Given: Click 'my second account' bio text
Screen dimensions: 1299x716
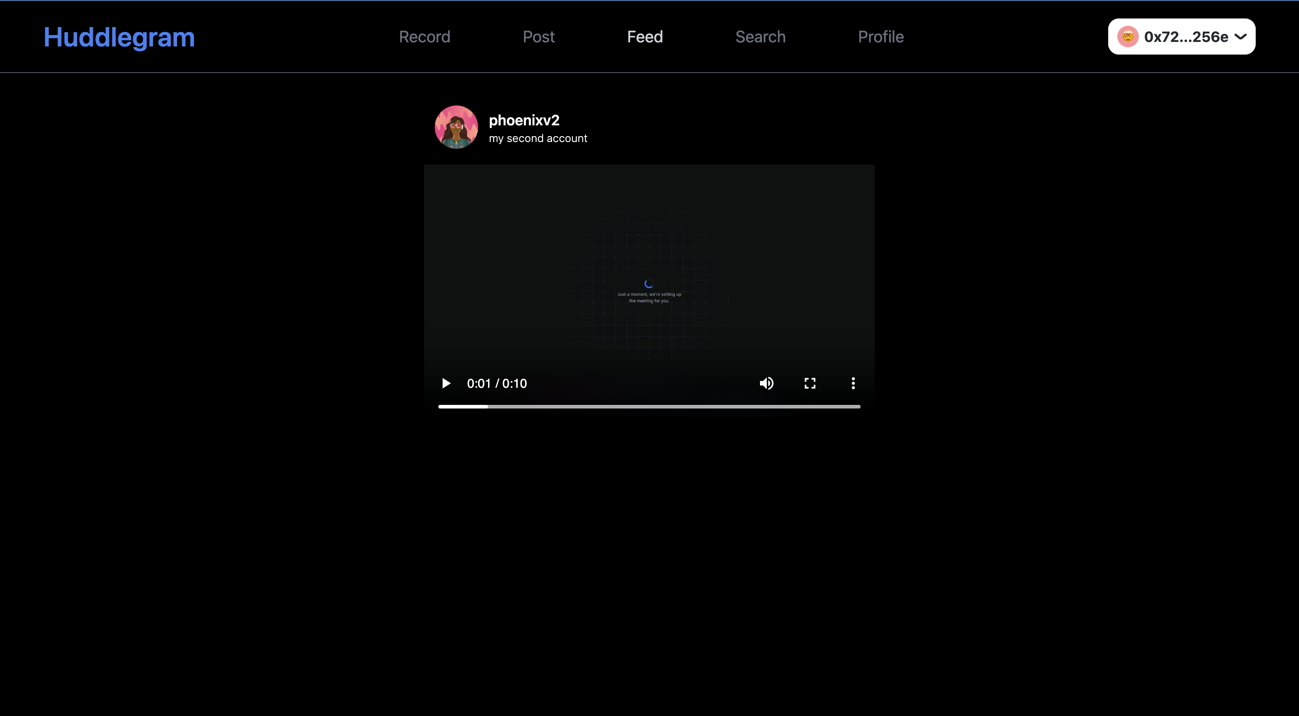Looking at the screenshot, I should 538,139.
